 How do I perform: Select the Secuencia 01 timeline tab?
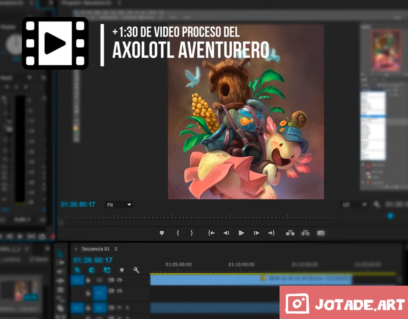95,249
